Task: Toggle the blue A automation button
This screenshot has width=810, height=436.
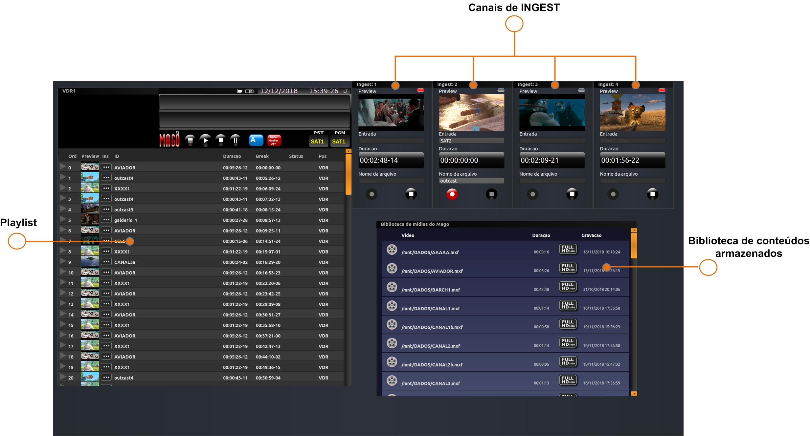Action: [x=256, y=140]
